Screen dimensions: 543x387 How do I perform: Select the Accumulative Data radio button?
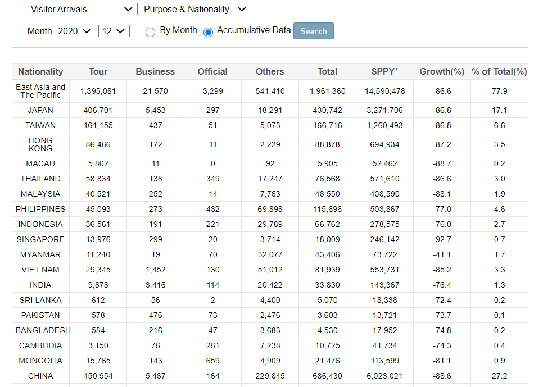pos(208,32)
